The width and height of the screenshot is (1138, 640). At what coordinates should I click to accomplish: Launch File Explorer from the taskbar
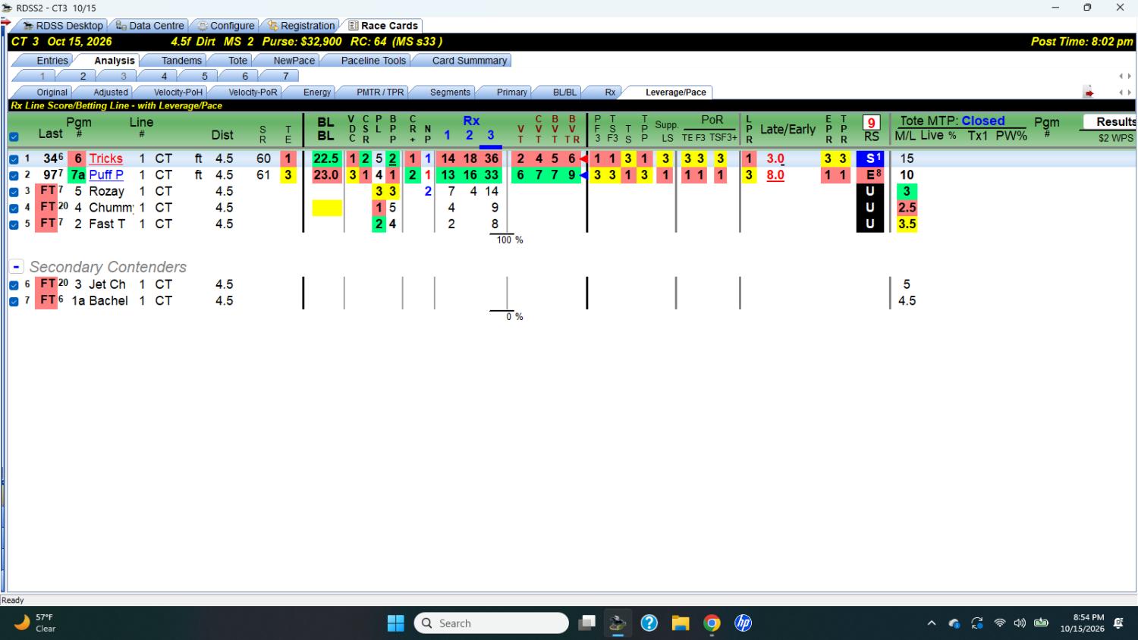point(681,623)
